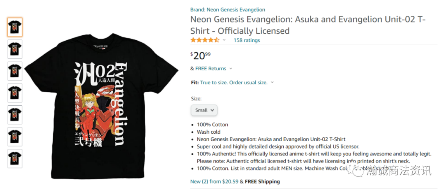This screenshot has height=190, width=446.
Task: Click the star rating icons
Action: coord(205,40)
